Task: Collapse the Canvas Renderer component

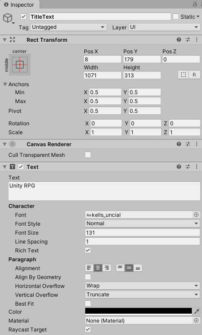Action: click(x=4, y=144)
